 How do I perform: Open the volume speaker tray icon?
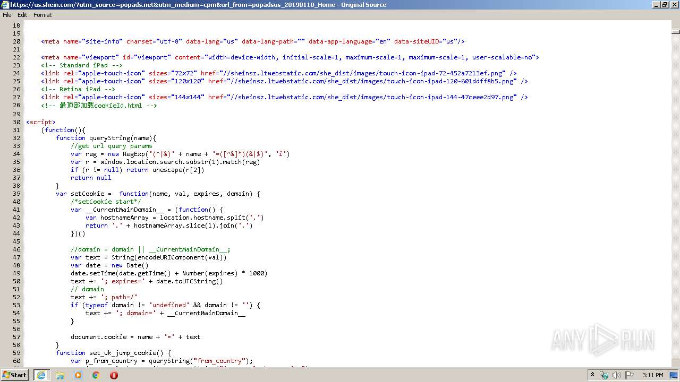(617, 375)
